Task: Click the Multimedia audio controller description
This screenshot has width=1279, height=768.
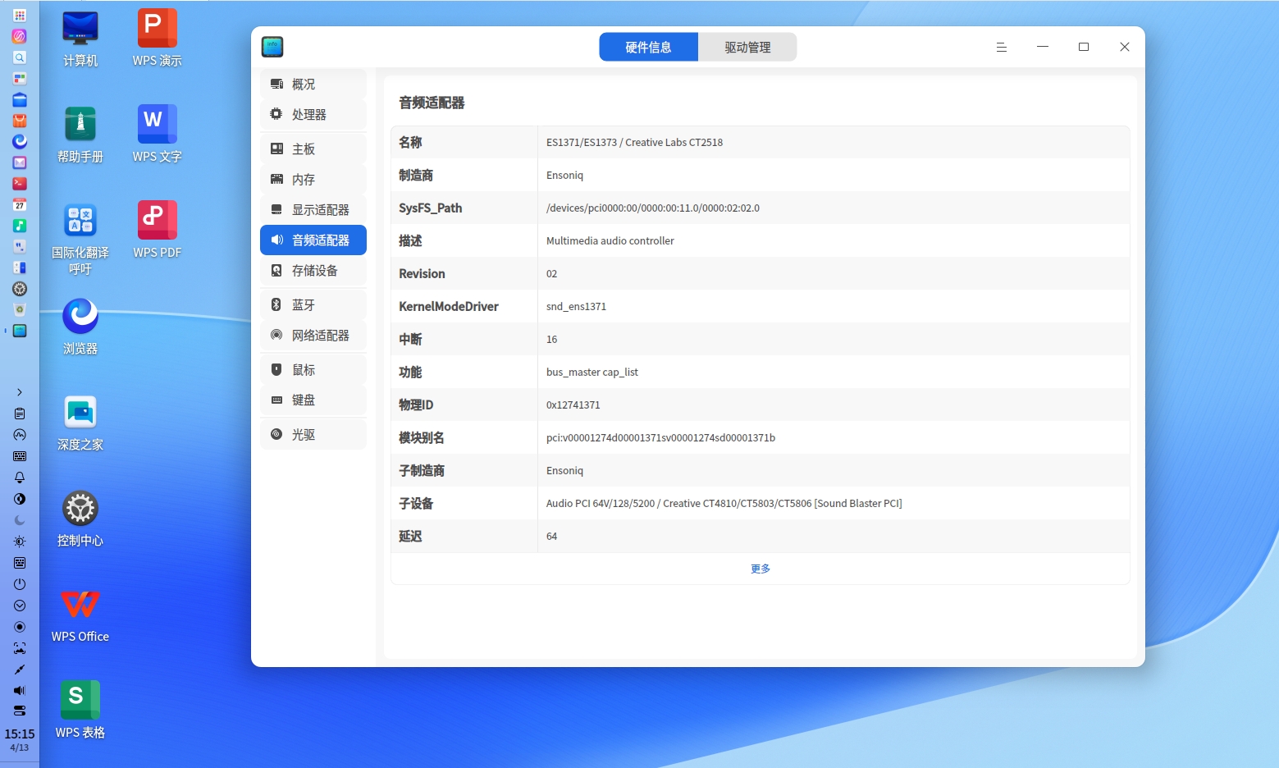Action: coord(610,241)
